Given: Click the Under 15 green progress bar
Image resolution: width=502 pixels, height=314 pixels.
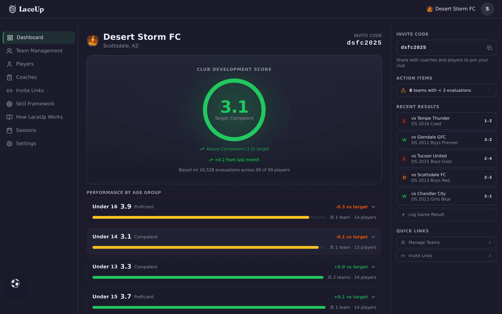Looking at the screenshot, I should 209,307.
